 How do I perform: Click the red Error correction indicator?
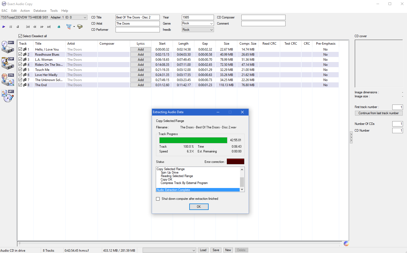(x=235, y=162)
